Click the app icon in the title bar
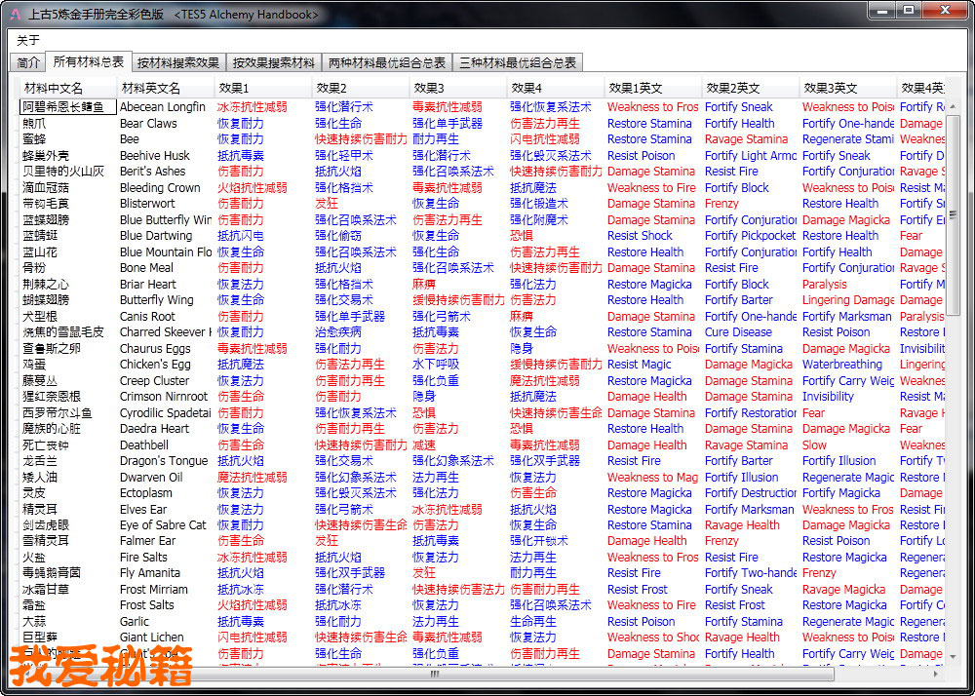Screen dimensions: 975x696 click(x=15, y=14)
